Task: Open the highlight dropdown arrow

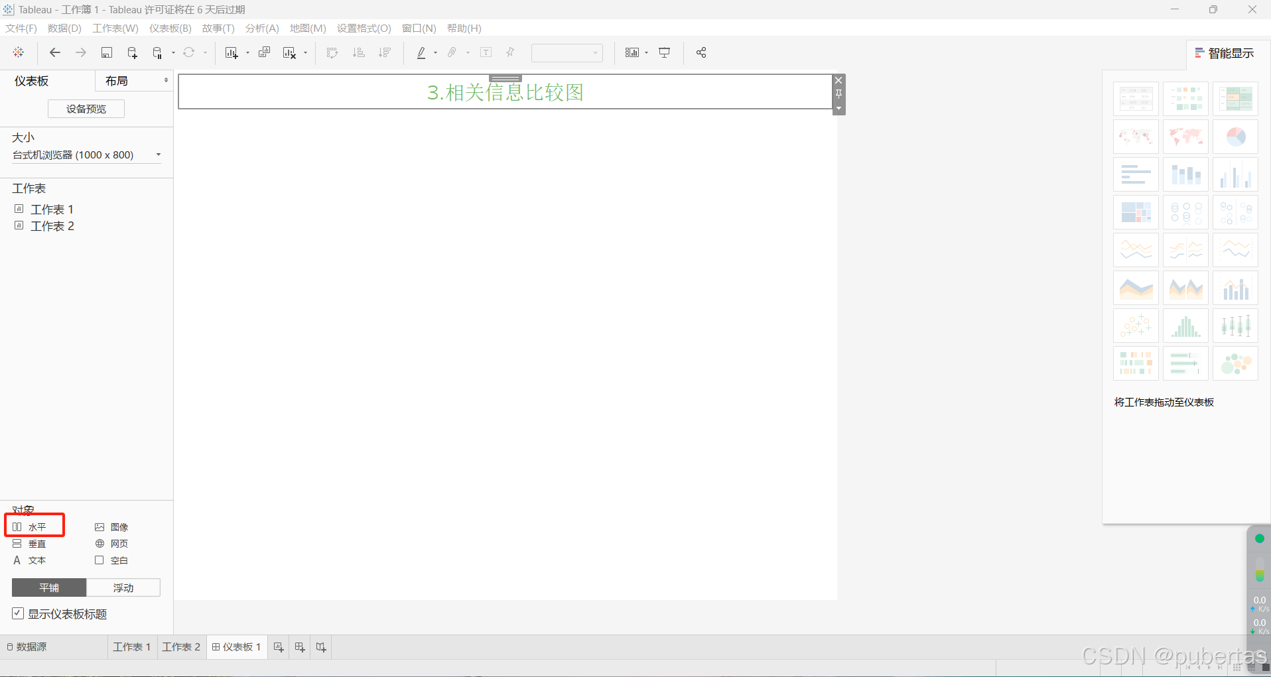Action: coord(435,52)
